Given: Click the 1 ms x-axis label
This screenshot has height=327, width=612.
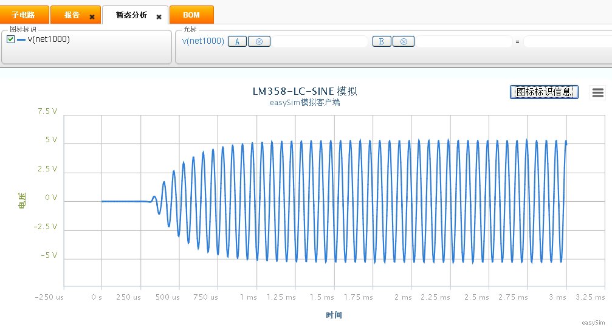Looking at the screenshot, I should (249, 297).
